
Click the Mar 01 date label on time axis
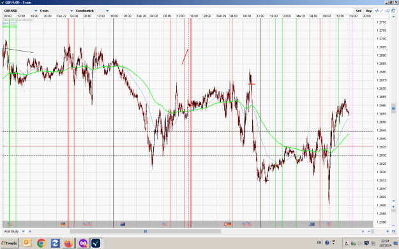pyautogui.click(x=301, y=16)
